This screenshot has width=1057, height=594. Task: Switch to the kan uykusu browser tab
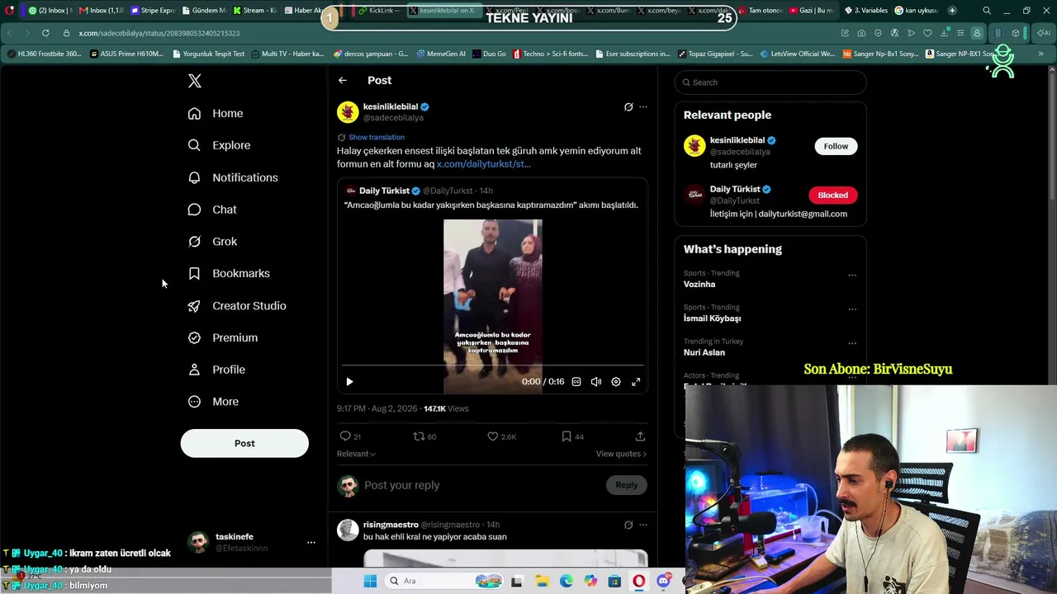pyautogui.click(x=917, y=11)
